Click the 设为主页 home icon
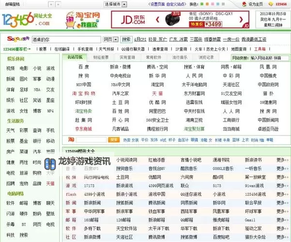Image resolution: width=291 pixels, height=242 pixels. tap(244, 3)
